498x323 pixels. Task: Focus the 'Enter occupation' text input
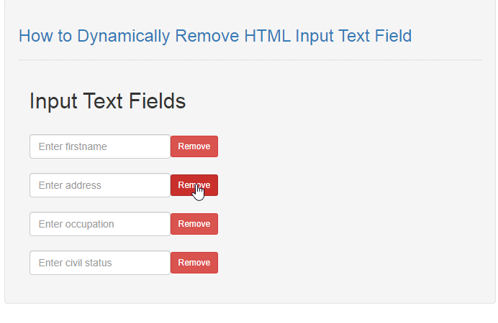100,224
